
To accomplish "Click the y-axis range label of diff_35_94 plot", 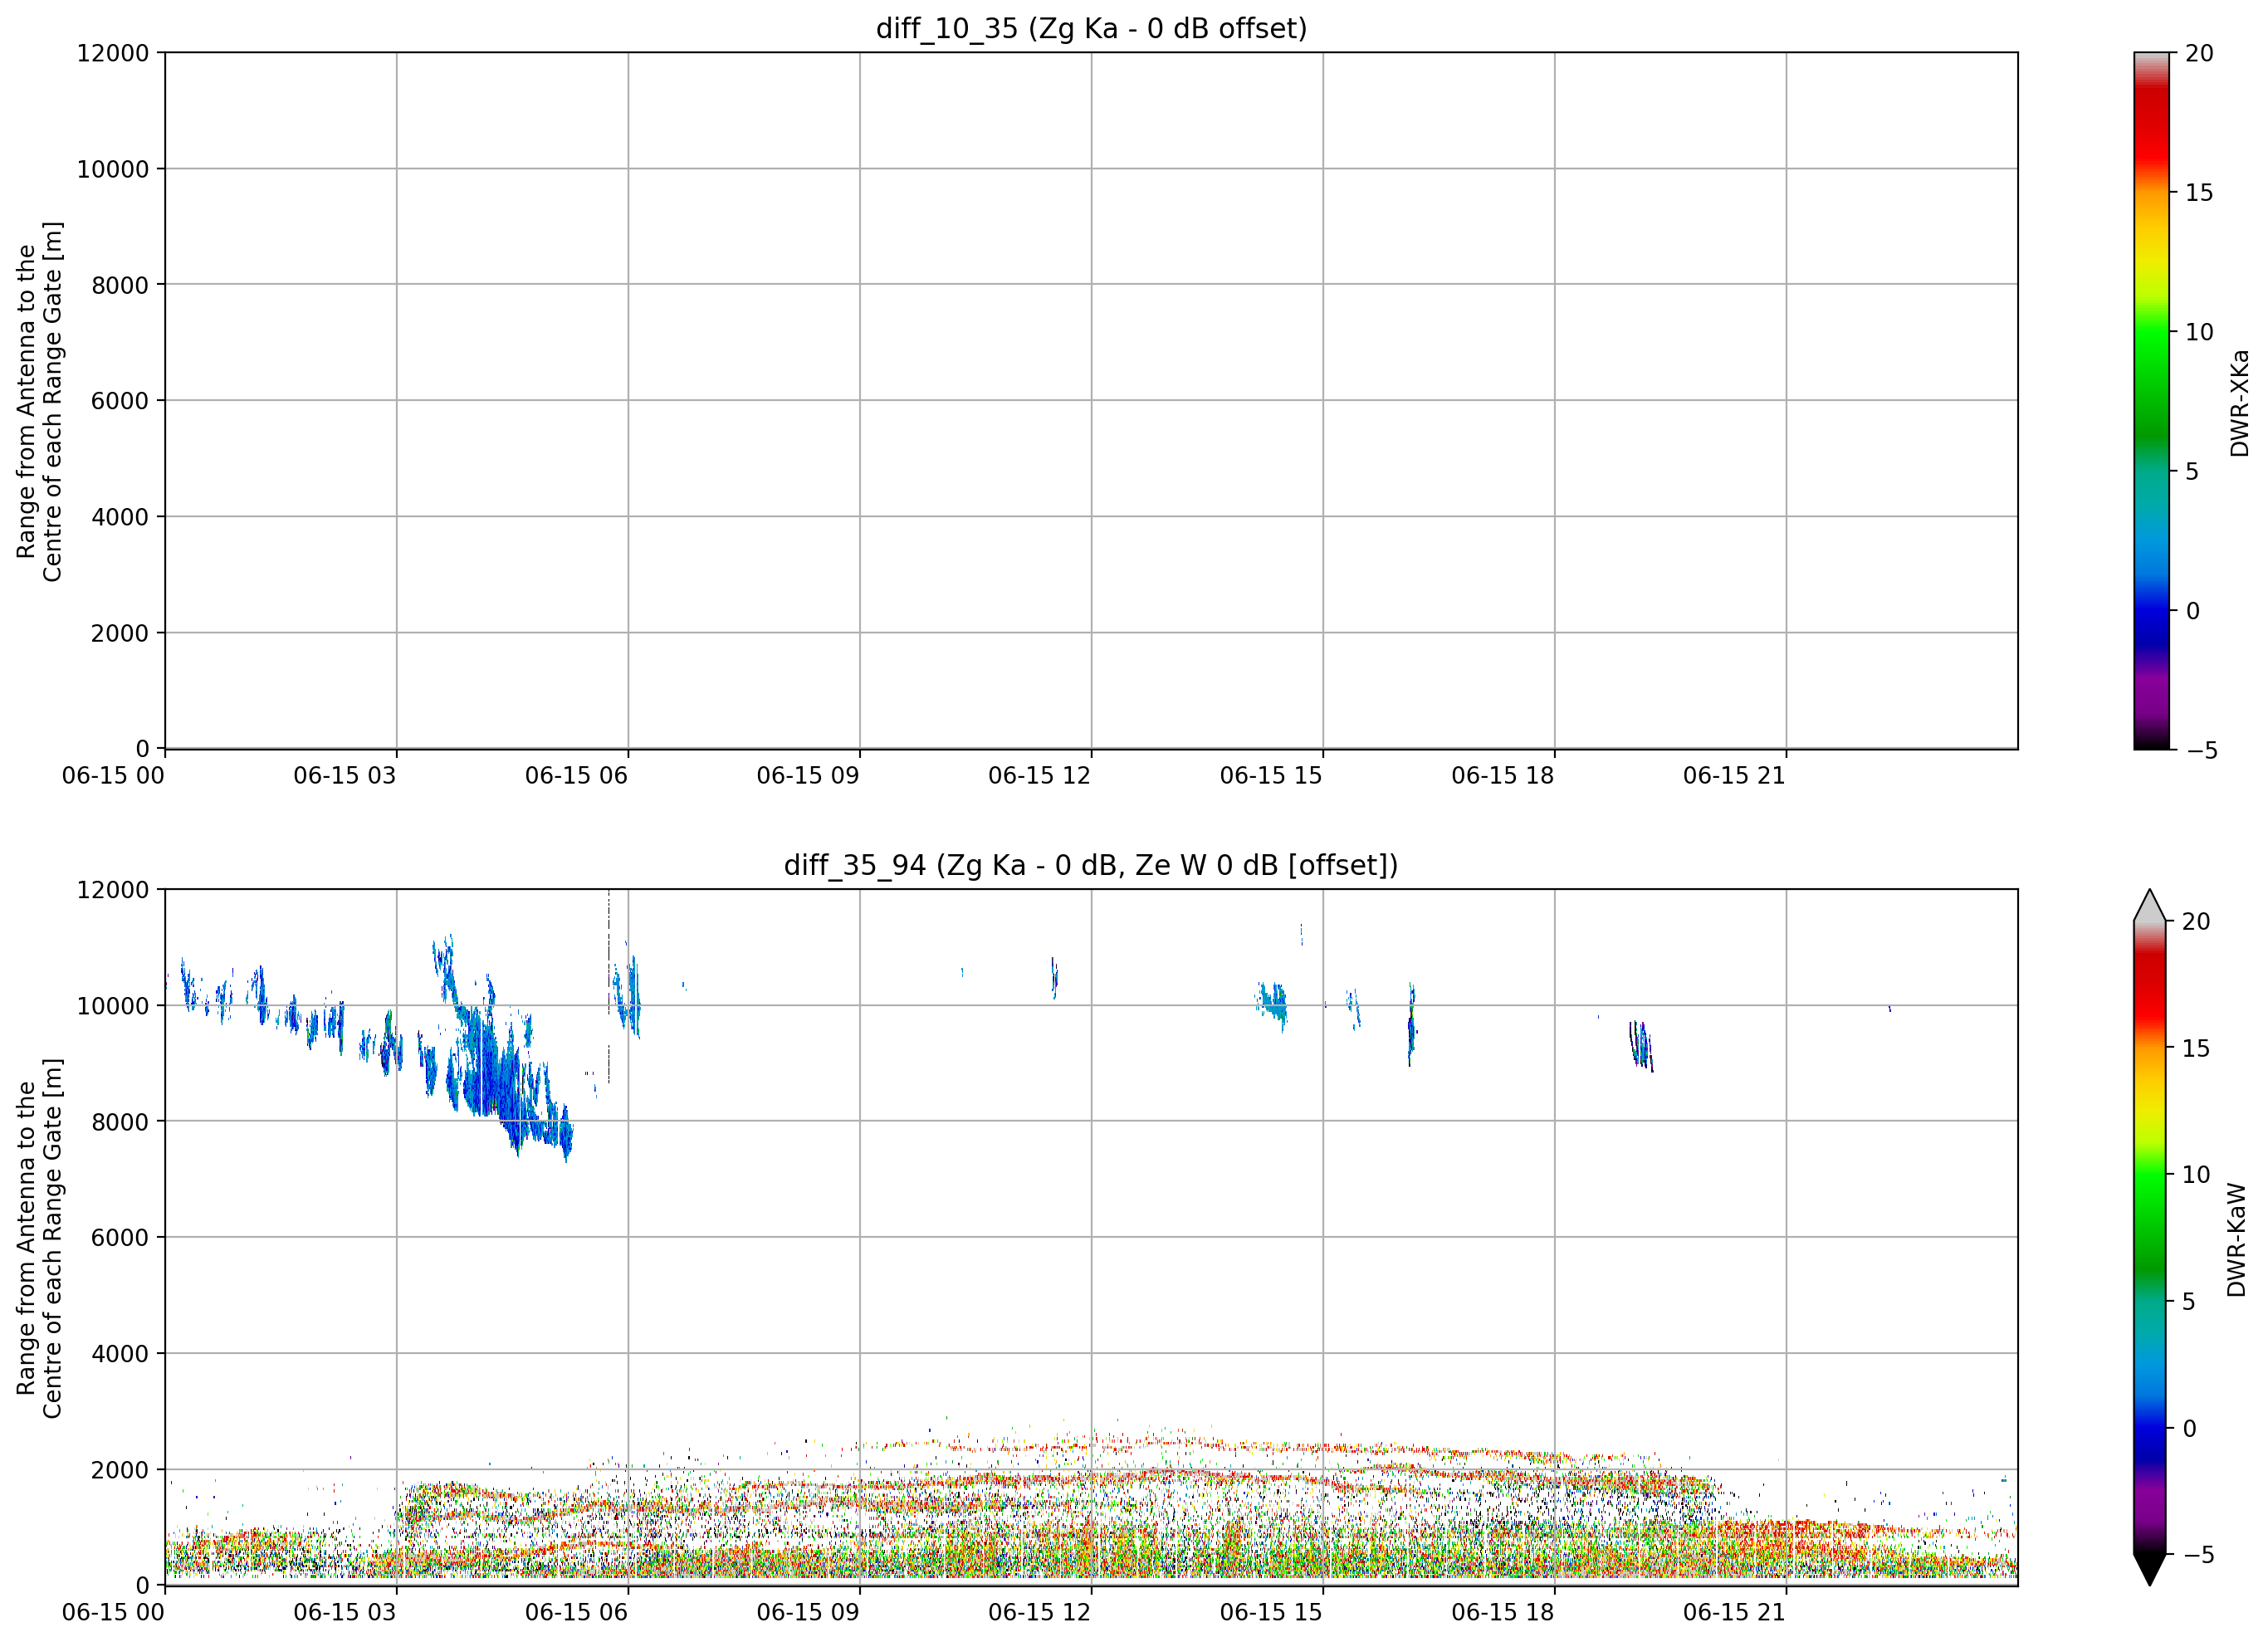I will (39, 1238).
